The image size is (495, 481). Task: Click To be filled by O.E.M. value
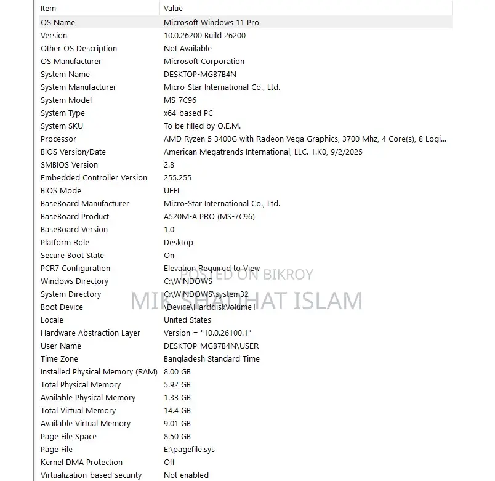click(x=202, y=126)
